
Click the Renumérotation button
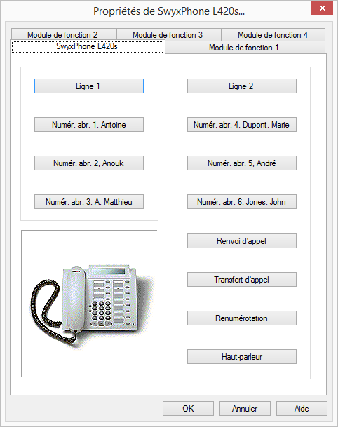coord(242,318)
